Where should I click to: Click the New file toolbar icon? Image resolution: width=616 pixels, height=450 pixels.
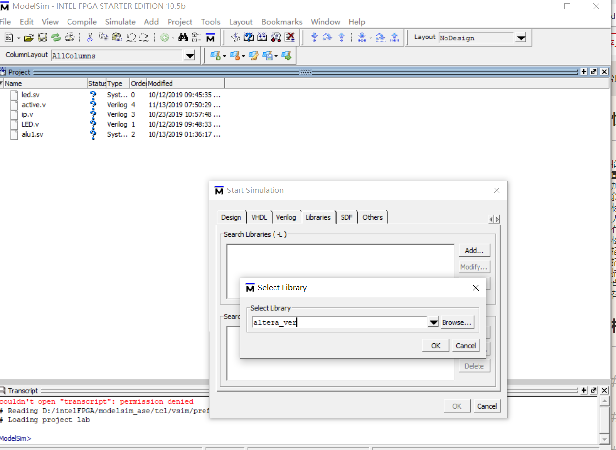pos(9,37)
